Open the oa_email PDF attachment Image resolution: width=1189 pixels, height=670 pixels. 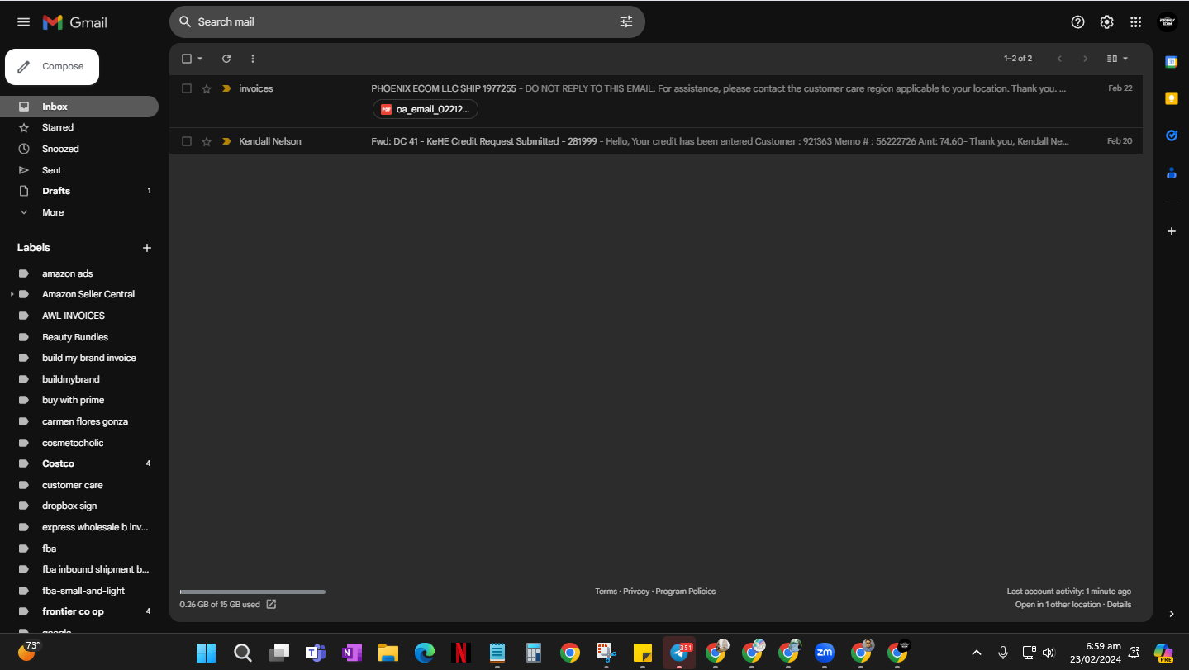coord(426,109)
